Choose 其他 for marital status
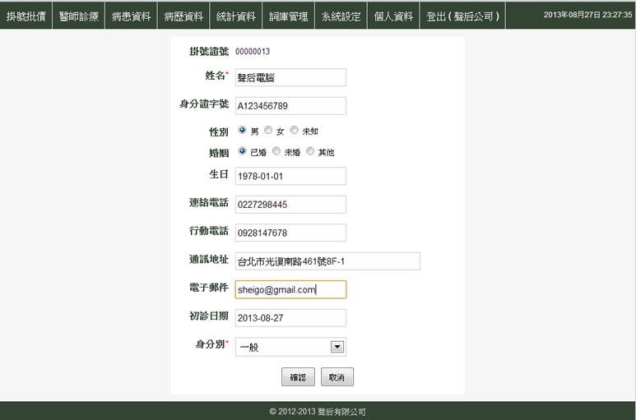Viewport: 636px width, 420px height. [310, 151]
